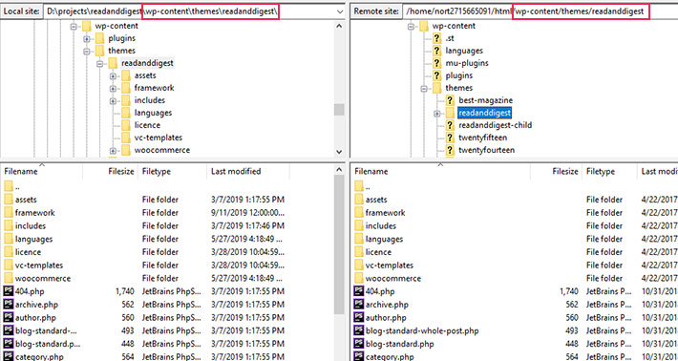Collapse the local readanddigest tree node
Image resolution: width=678 pixels, height=361 pixels.
pos(99,64)
